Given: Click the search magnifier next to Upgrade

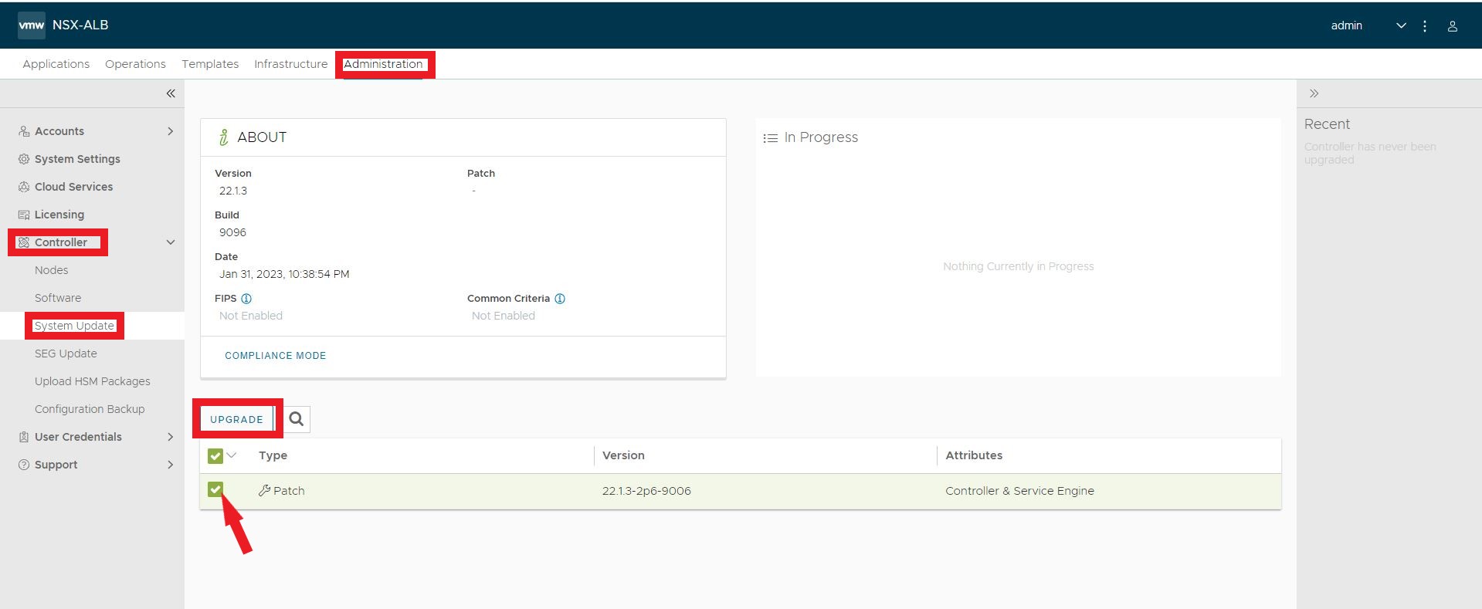Looking at the screenshot, I should [297, 419].
